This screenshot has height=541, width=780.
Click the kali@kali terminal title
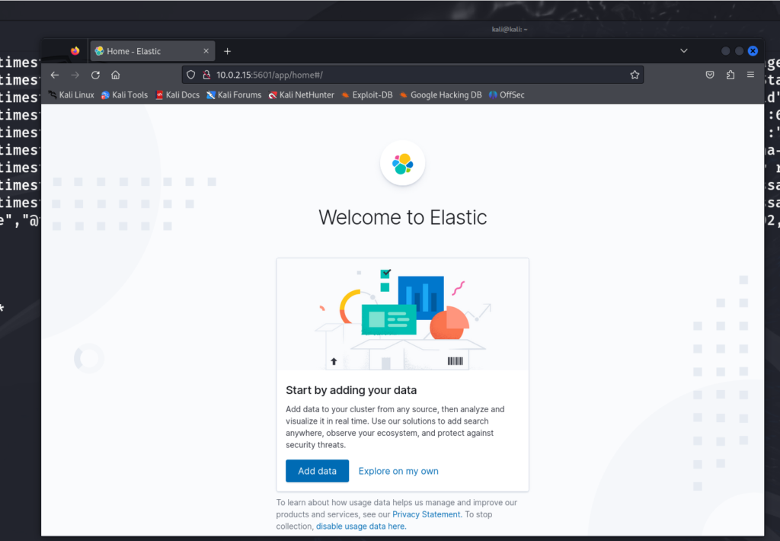pyautogui.click(x=510, y=30)
